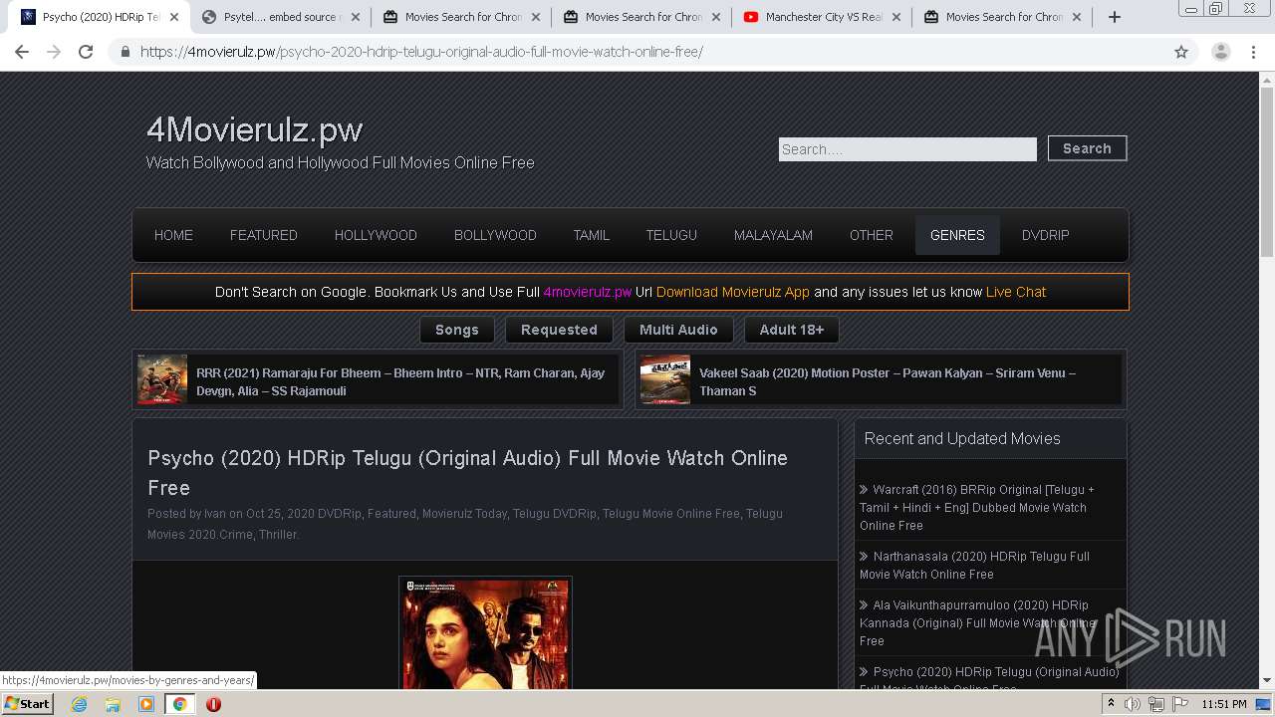Click the system tray volume speaker icon
The width and height of the screenshot is (1275, 717).
[1133, 704]
